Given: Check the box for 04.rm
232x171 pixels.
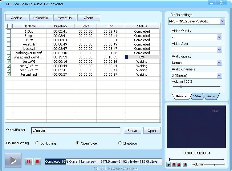Looking at the screenshot, I should [9, 40].
